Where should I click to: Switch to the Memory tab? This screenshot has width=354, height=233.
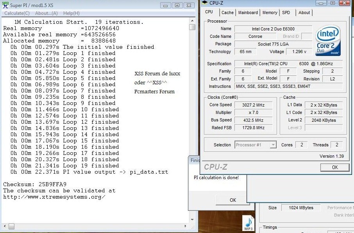(270, 12)
